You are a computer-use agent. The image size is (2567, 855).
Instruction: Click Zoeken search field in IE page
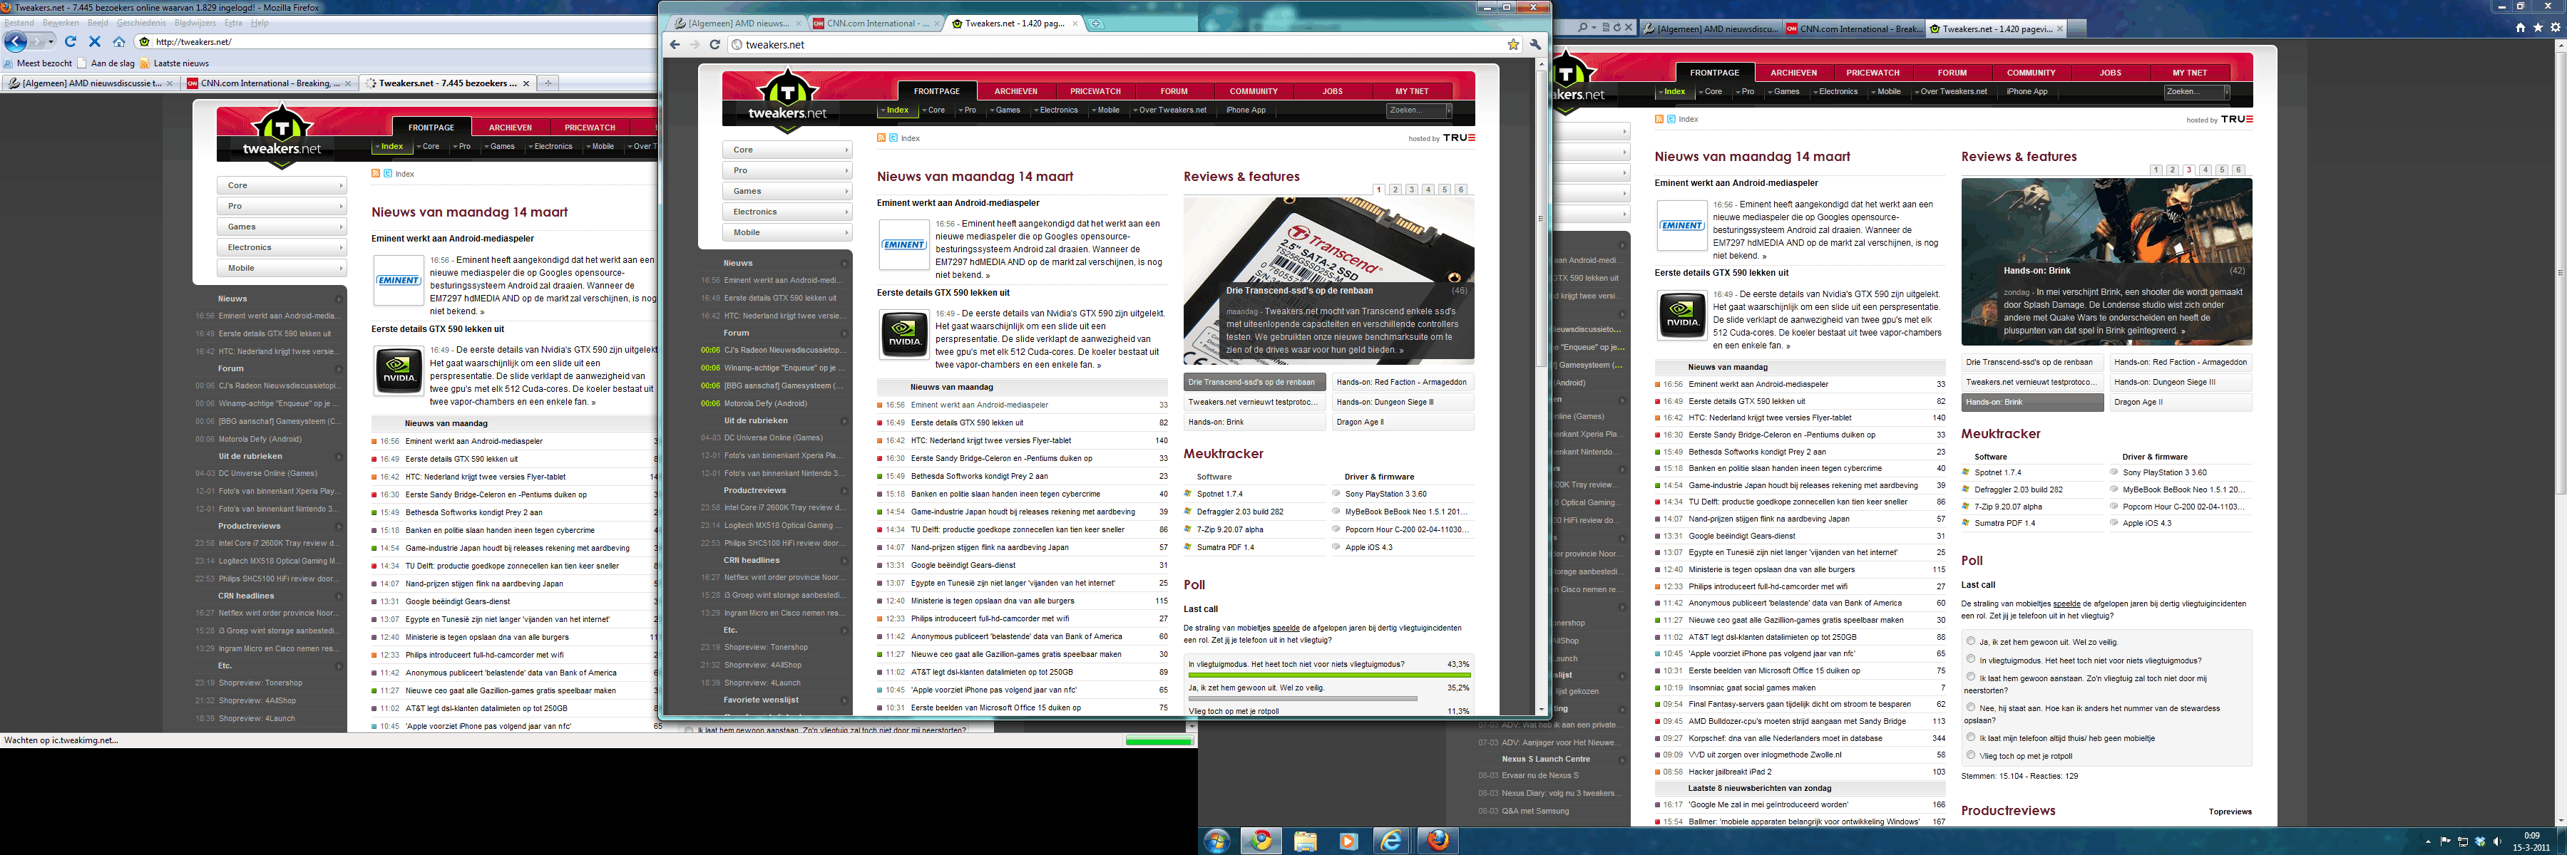2194,92
